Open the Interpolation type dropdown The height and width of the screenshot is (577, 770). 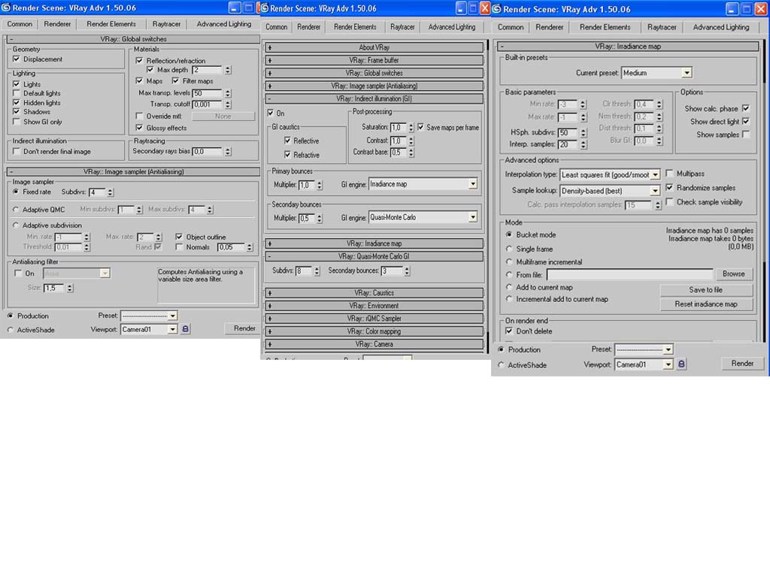[x=655, y=174]
